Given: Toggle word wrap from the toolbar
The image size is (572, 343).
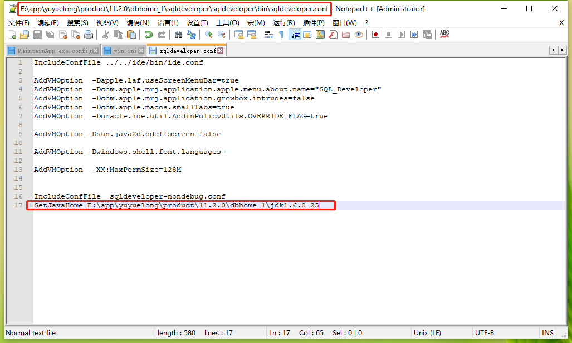Looking at the screenshot, I should pyautogui.click(x=267, y=34).
